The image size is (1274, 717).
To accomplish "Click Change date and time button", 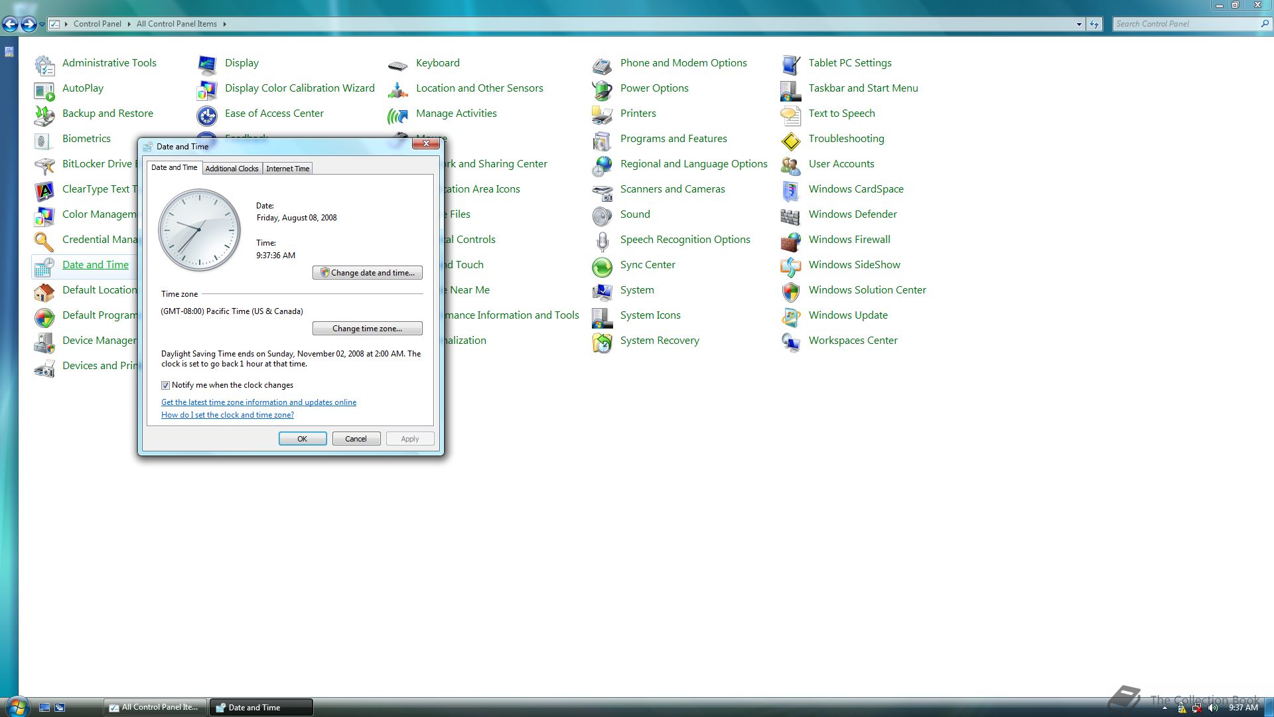I will pos(367,273).
